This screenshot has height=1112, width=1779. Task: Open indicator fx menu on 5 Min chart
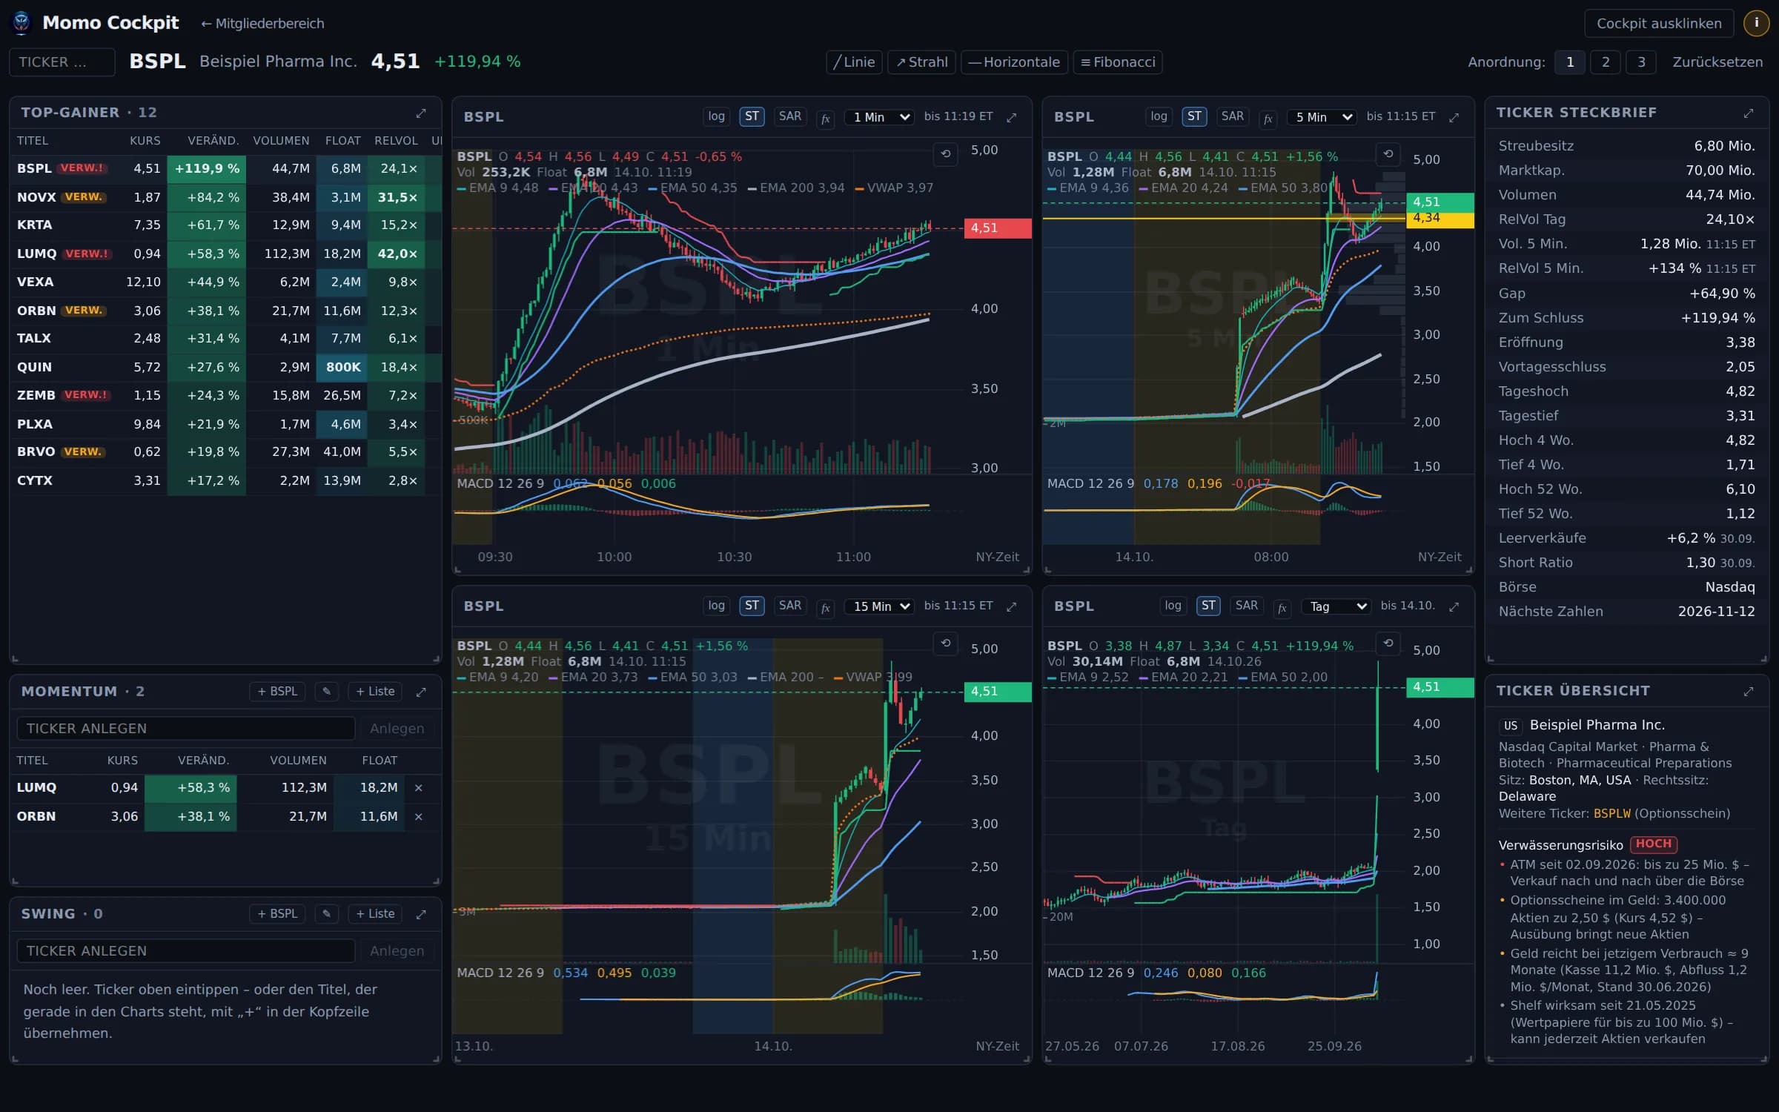pos(1268,118)
